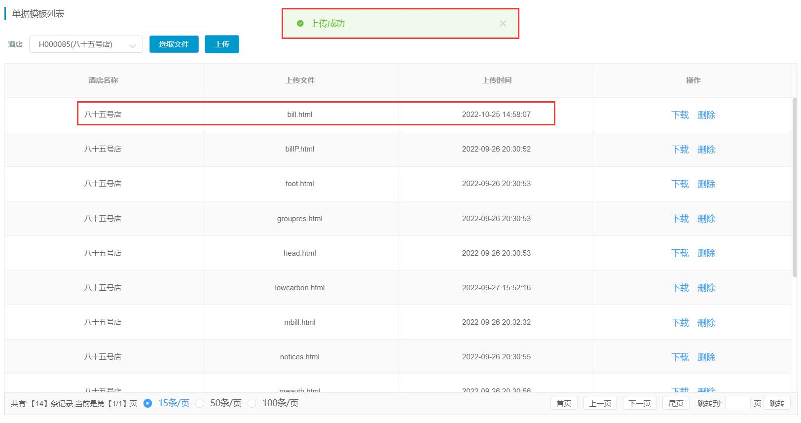Select the notices.html file name cell

coord(300,357)
